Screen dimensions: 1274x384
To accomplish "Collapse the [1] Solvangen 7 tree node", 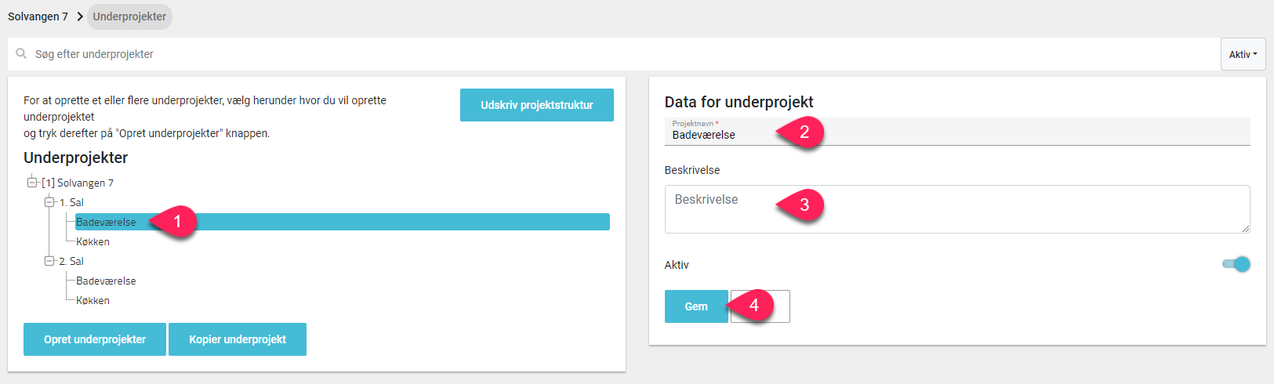I will tap(32, 183).
